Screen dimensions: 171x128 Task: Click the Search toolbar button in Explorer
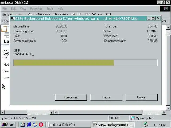pos(43,15)
